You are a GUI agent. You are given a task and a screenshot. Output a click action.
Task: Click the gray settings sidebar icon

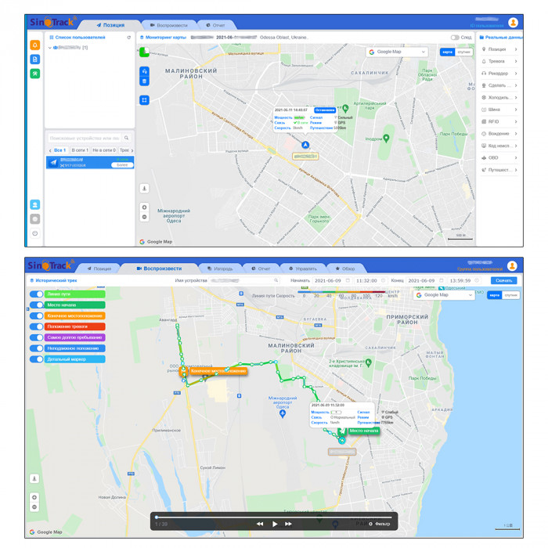35,218
